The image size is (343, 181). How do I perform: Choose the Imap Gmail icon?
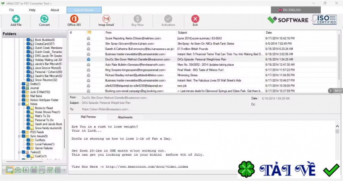coord(106,19)
